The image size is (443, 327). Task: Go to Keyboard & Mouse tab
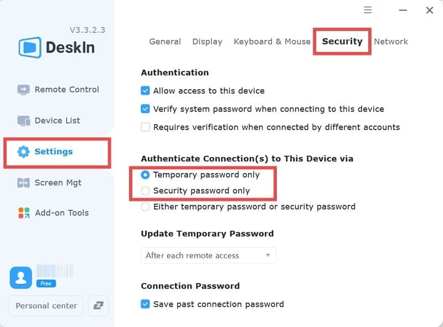tap(272, 41)
